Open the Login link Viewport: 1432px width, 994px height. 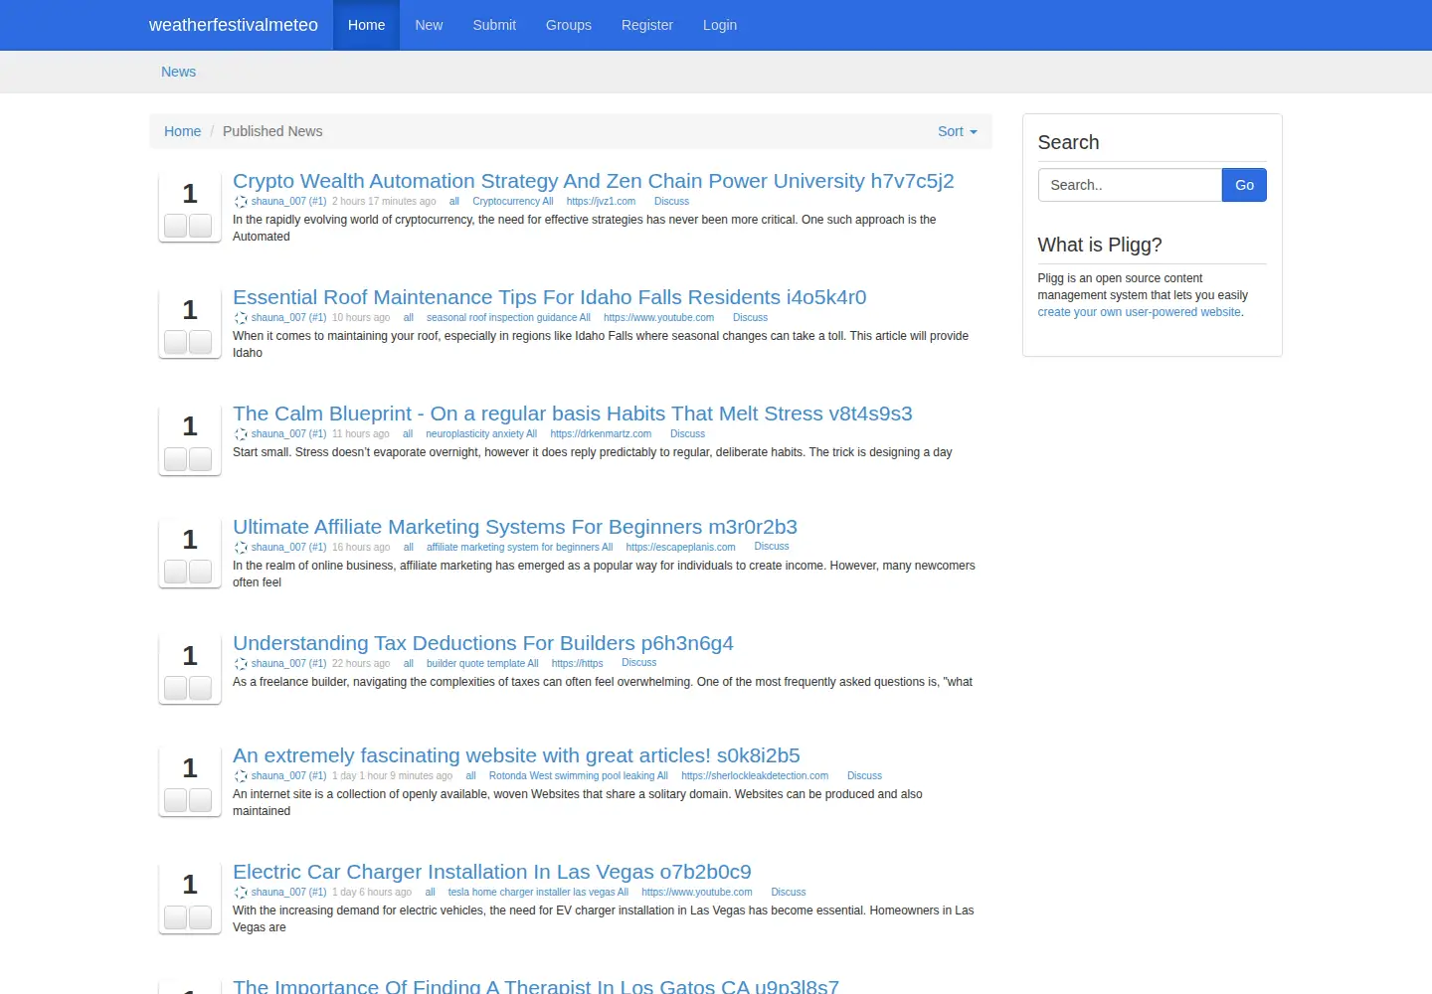pos(720,25)
